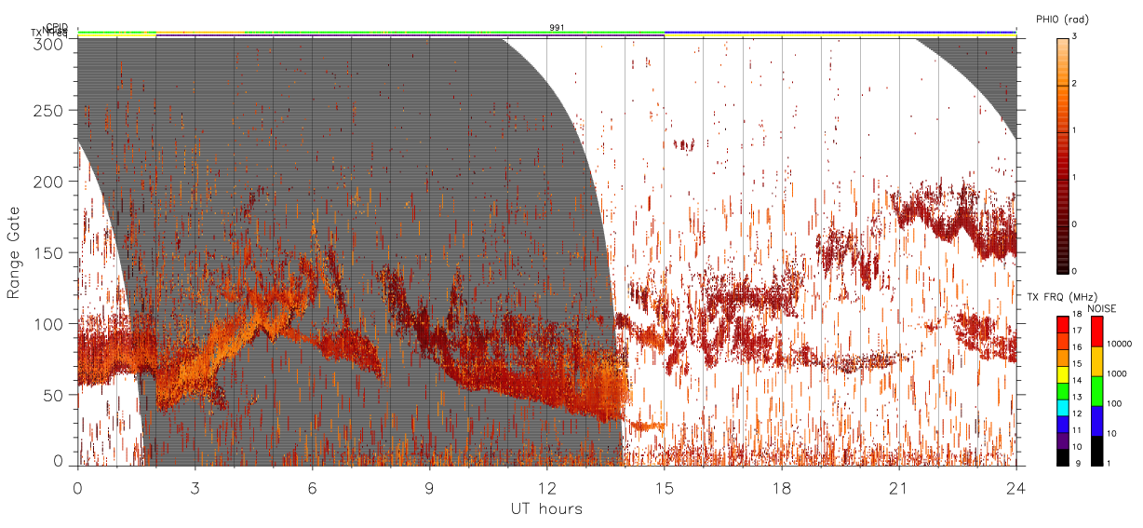Click the NOISE legend label "100"
This screenshot has width=1143, height=528.
point(1115,404)
